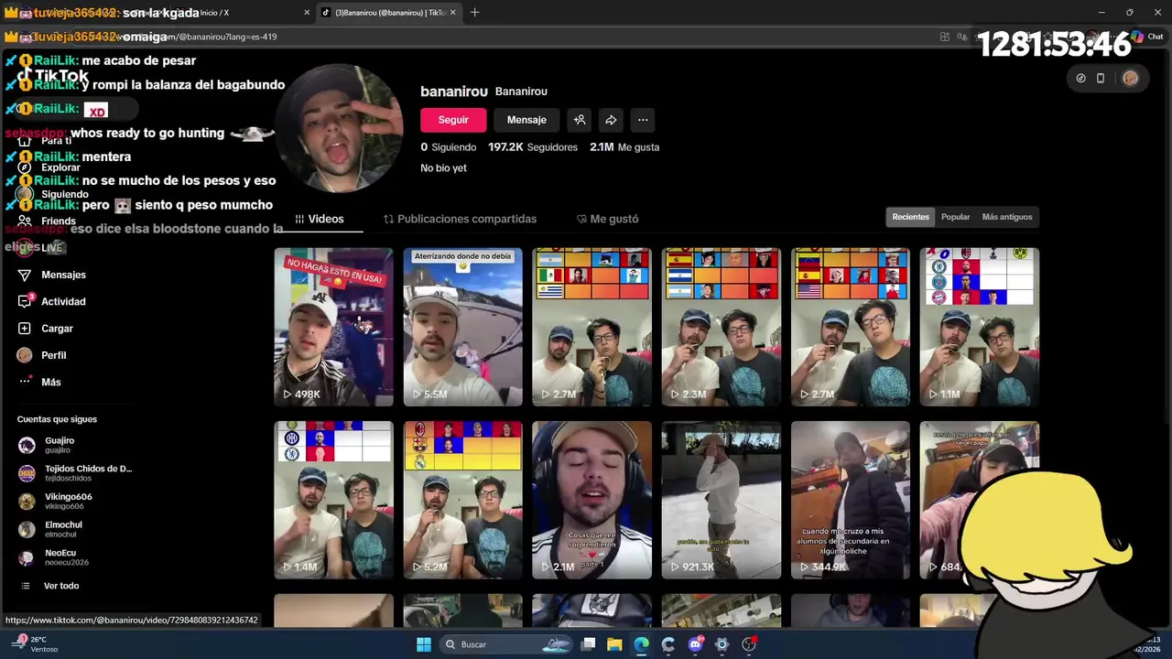Sort videos by Más antiguos
This screenshot has width=1172, height=659.
point(1007,217)
